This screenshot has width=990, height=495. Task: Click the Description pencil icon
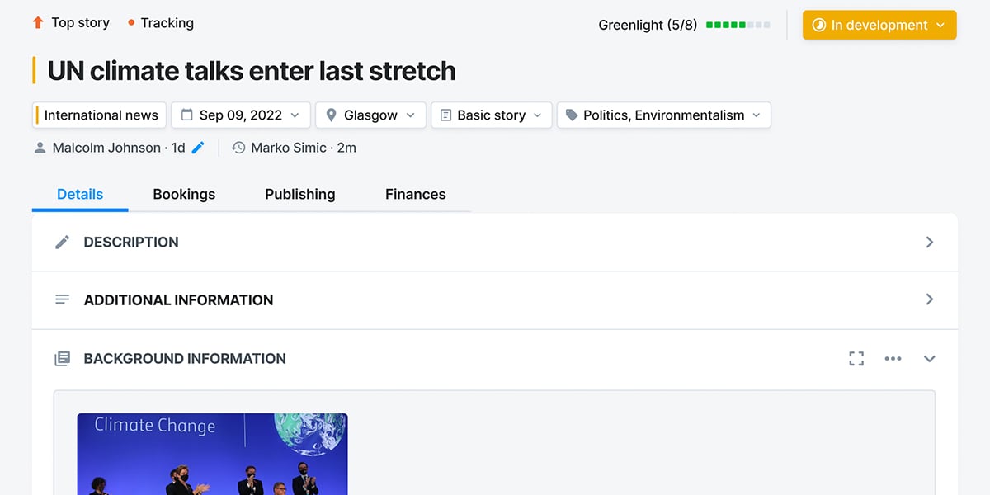(62, 242)
